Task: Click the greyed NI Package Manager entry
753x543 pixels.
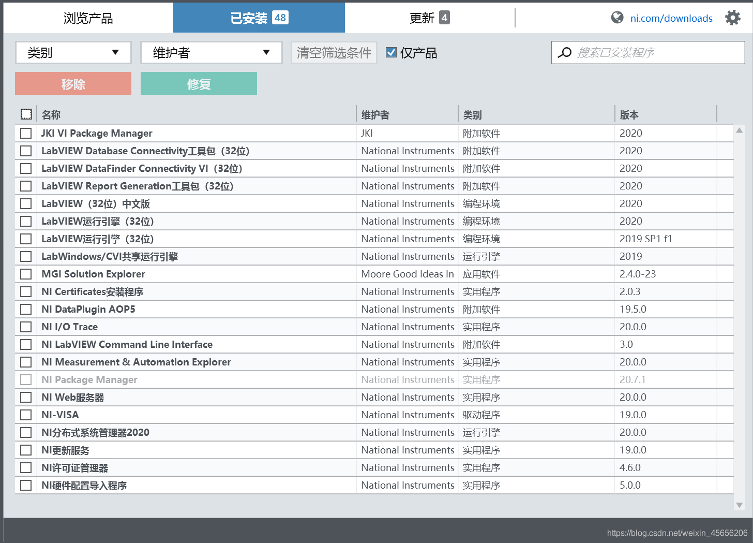Action: click(x=89, y=379)
